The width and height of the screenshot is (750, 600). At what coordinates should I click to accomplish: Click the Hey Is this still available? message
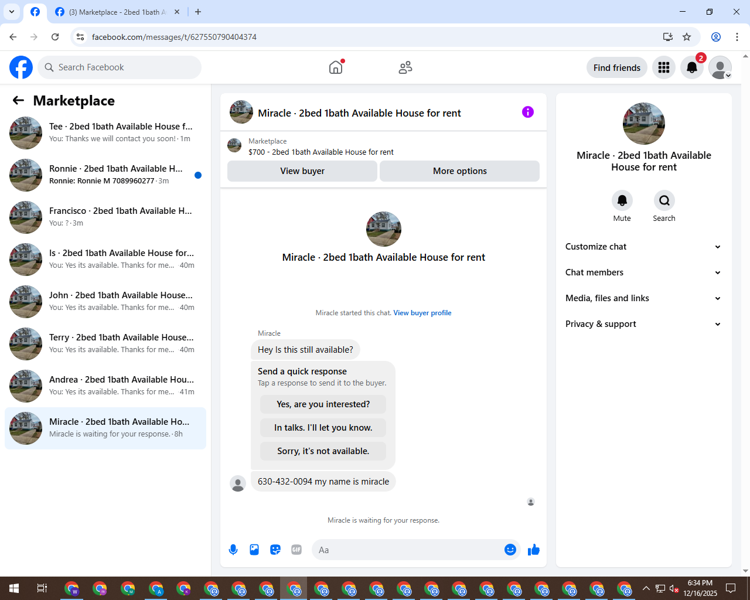305,350
